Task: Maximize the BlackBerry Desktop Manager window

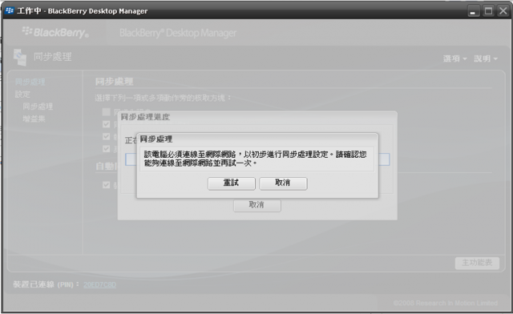Action: pos(488,11)
